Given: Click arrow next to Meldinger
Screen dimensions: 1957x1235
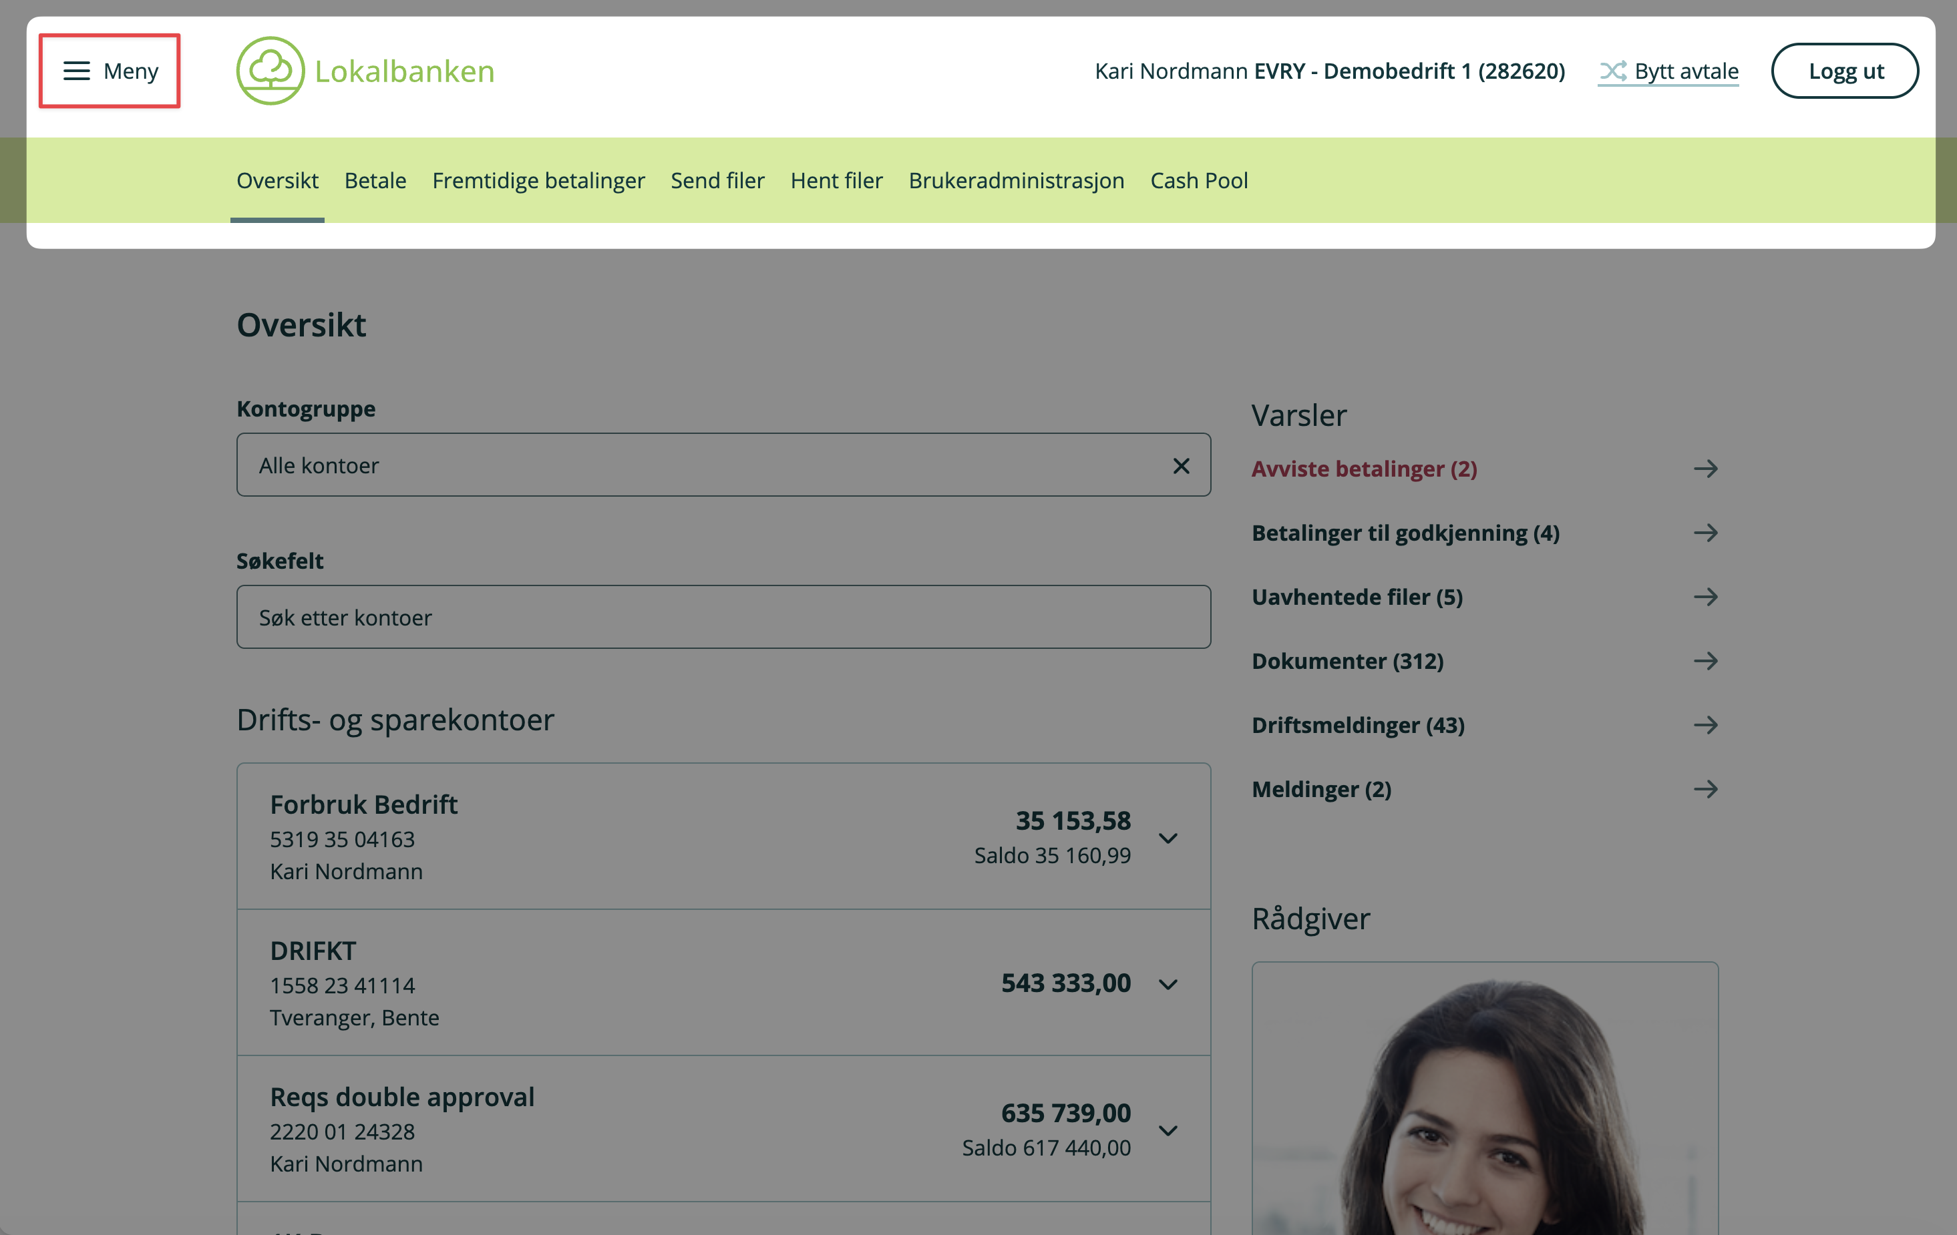Looking at the screenshot, I should pyautogui.click(x=1705, y=789).
